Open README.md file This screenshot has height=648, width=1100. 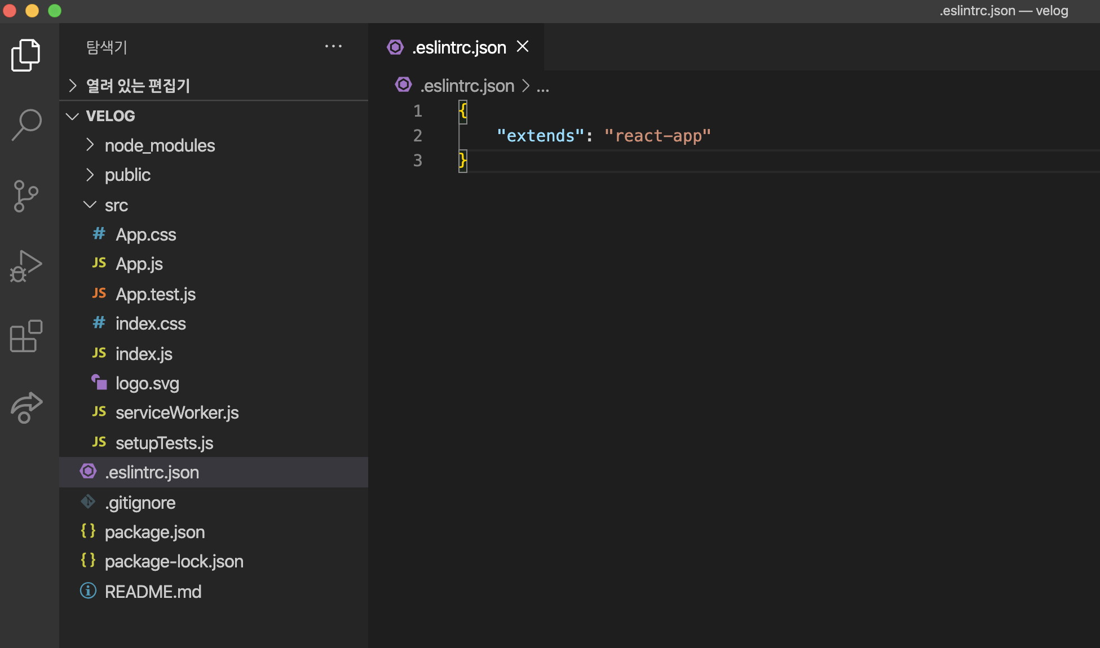click(214, 592)
